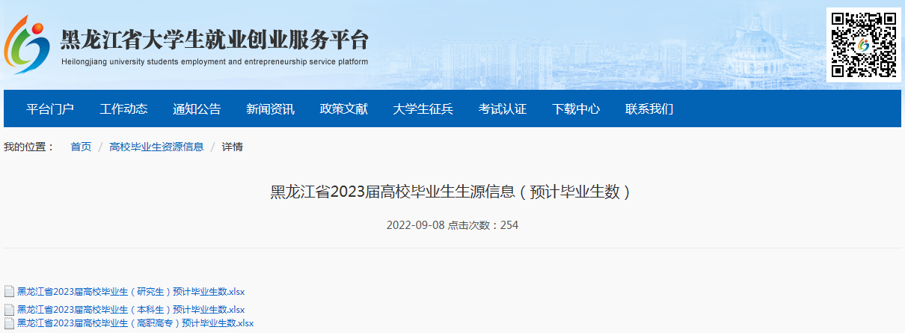Go to the 工作动态 section
905x333 pixels.
point(123,109)
